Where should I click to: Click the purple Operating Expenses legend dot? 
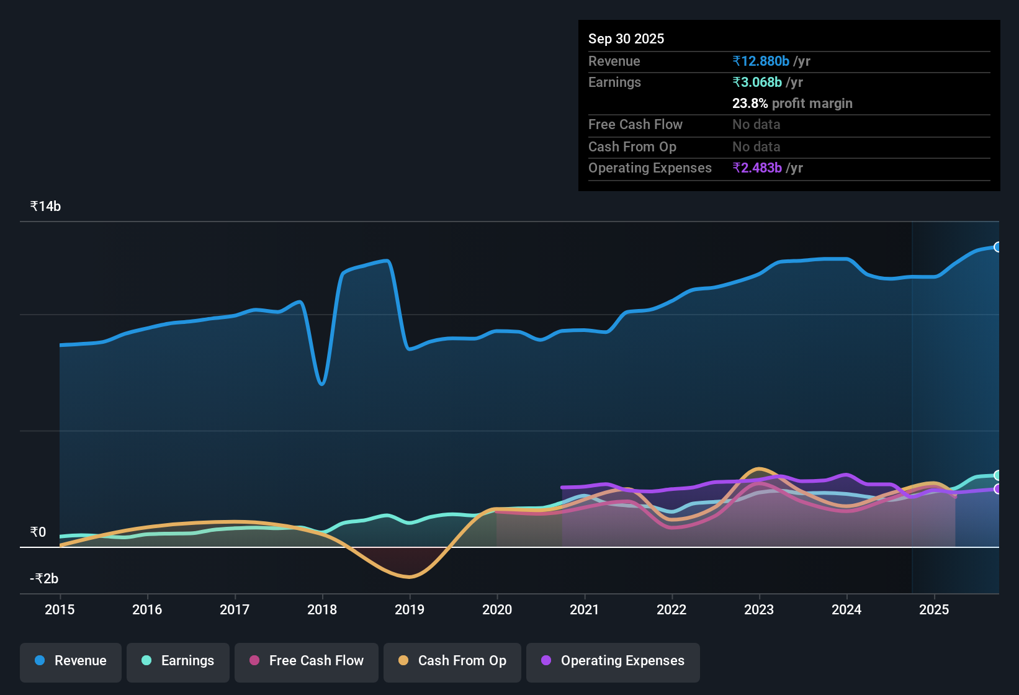pos(546,661)
